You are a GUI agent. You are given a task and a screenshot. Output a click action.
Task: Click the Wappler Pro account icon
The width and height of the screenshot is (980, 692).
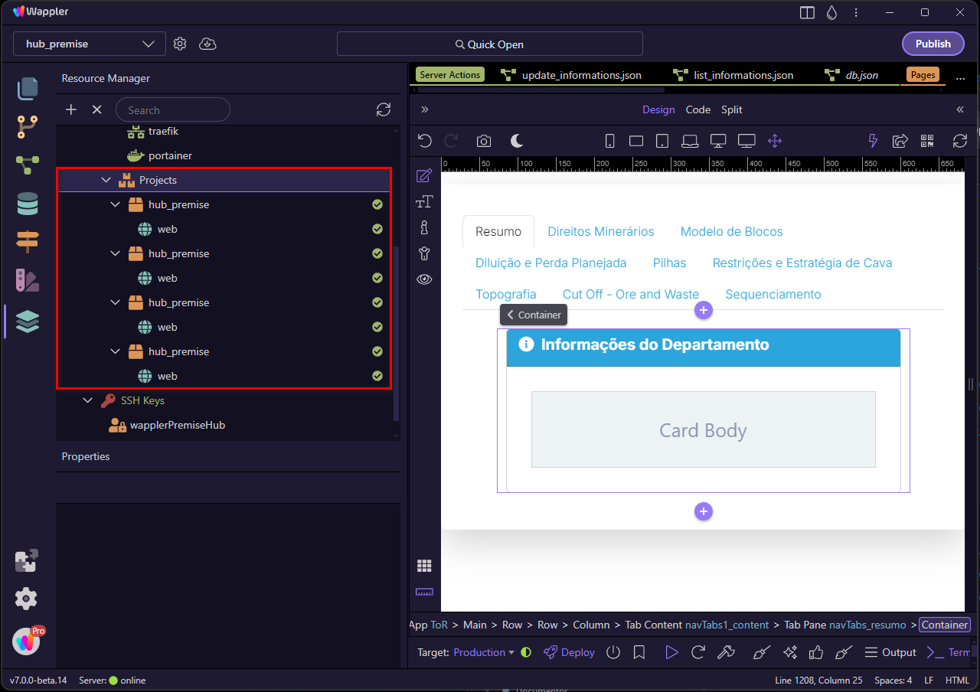[27, 641]
